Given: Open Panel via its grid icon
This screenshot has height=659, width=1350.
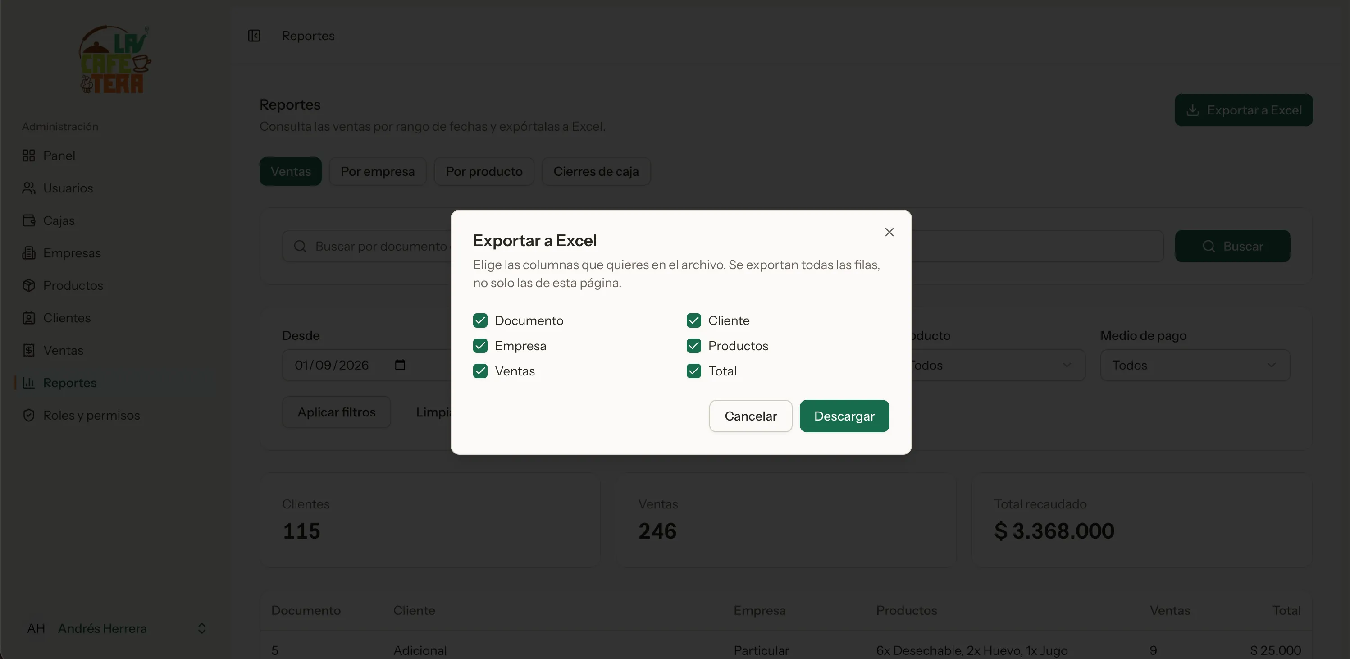Looking at the screenshot, I should (x=29, y=156).
